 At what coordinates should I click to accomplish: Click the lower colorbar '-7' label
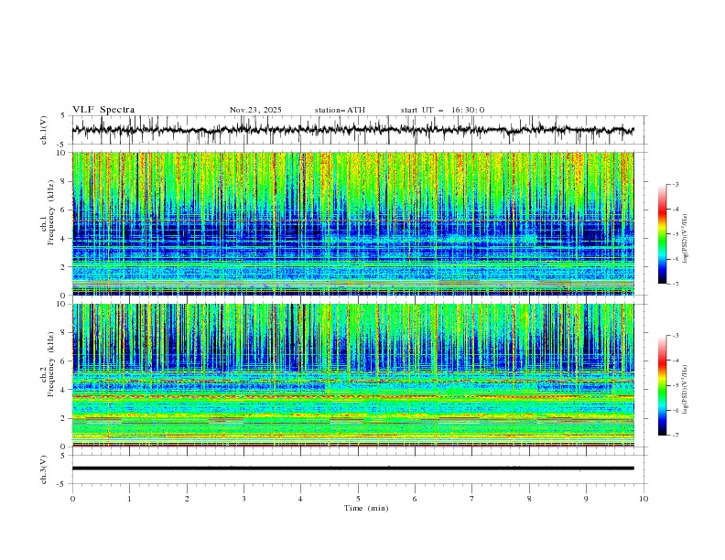(675, 436)
